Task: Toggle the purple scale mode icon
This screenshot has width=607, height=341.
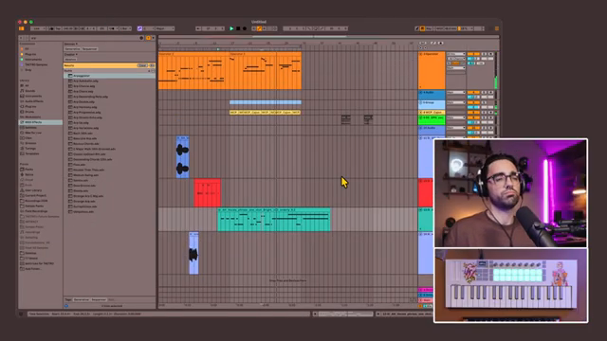Action: 139,28
